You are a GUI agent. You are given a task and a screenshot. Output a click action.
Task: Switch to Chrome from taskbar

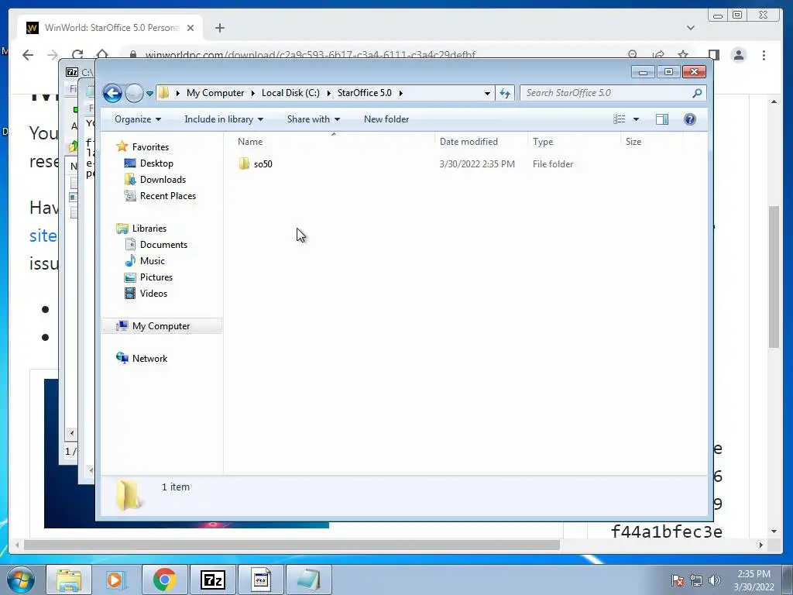164,580
